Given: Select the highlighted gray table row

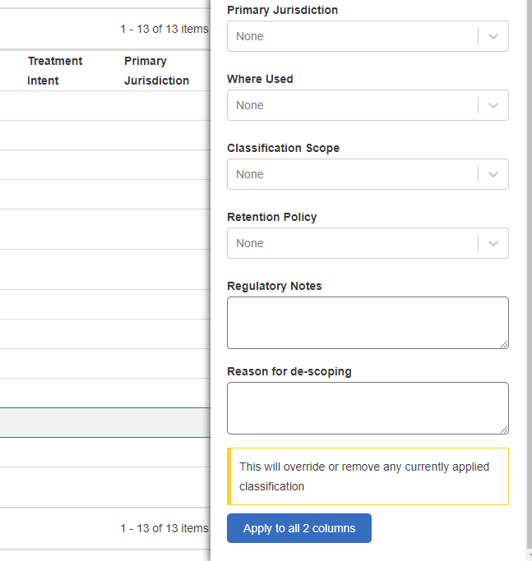Looking at the screenshot, I should tap(104, 422).
